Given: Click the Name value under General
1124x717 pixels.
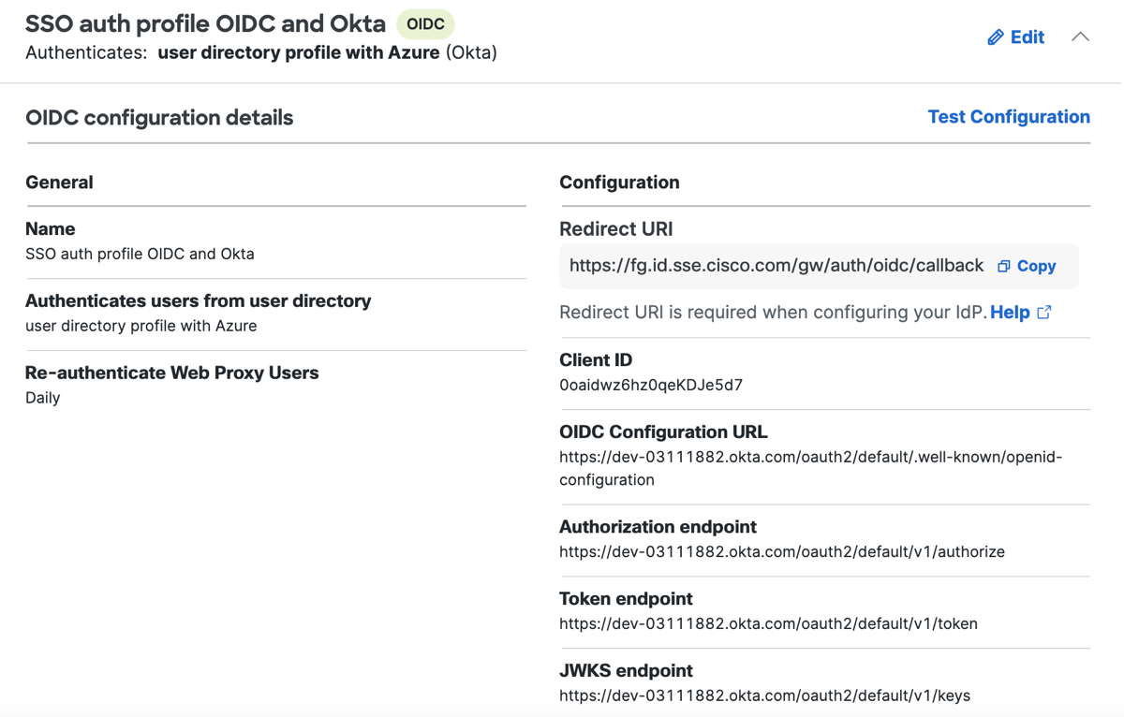Looking at the screenshot, I should tap(140, 254).
